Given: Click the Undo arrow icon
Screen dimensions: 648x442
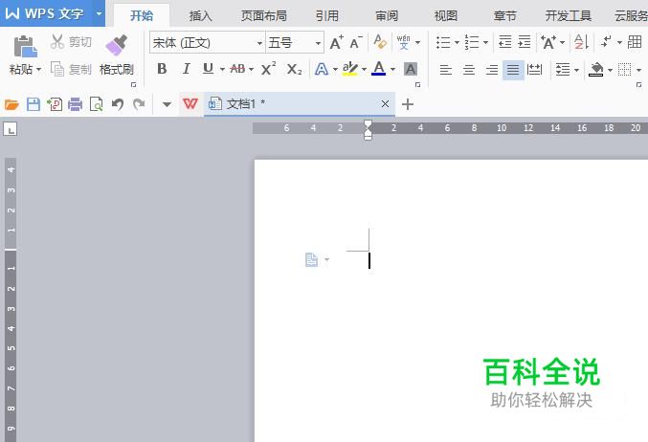Looking at the screenshot, I should coord(118,104).
